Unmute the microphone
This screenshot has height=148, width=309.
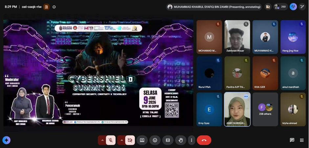pos(111,140)
